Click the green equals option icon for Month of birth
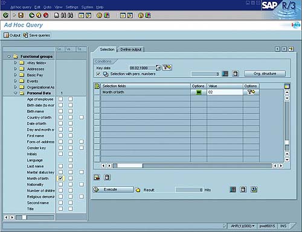The image size is (302, 232). 199,92
